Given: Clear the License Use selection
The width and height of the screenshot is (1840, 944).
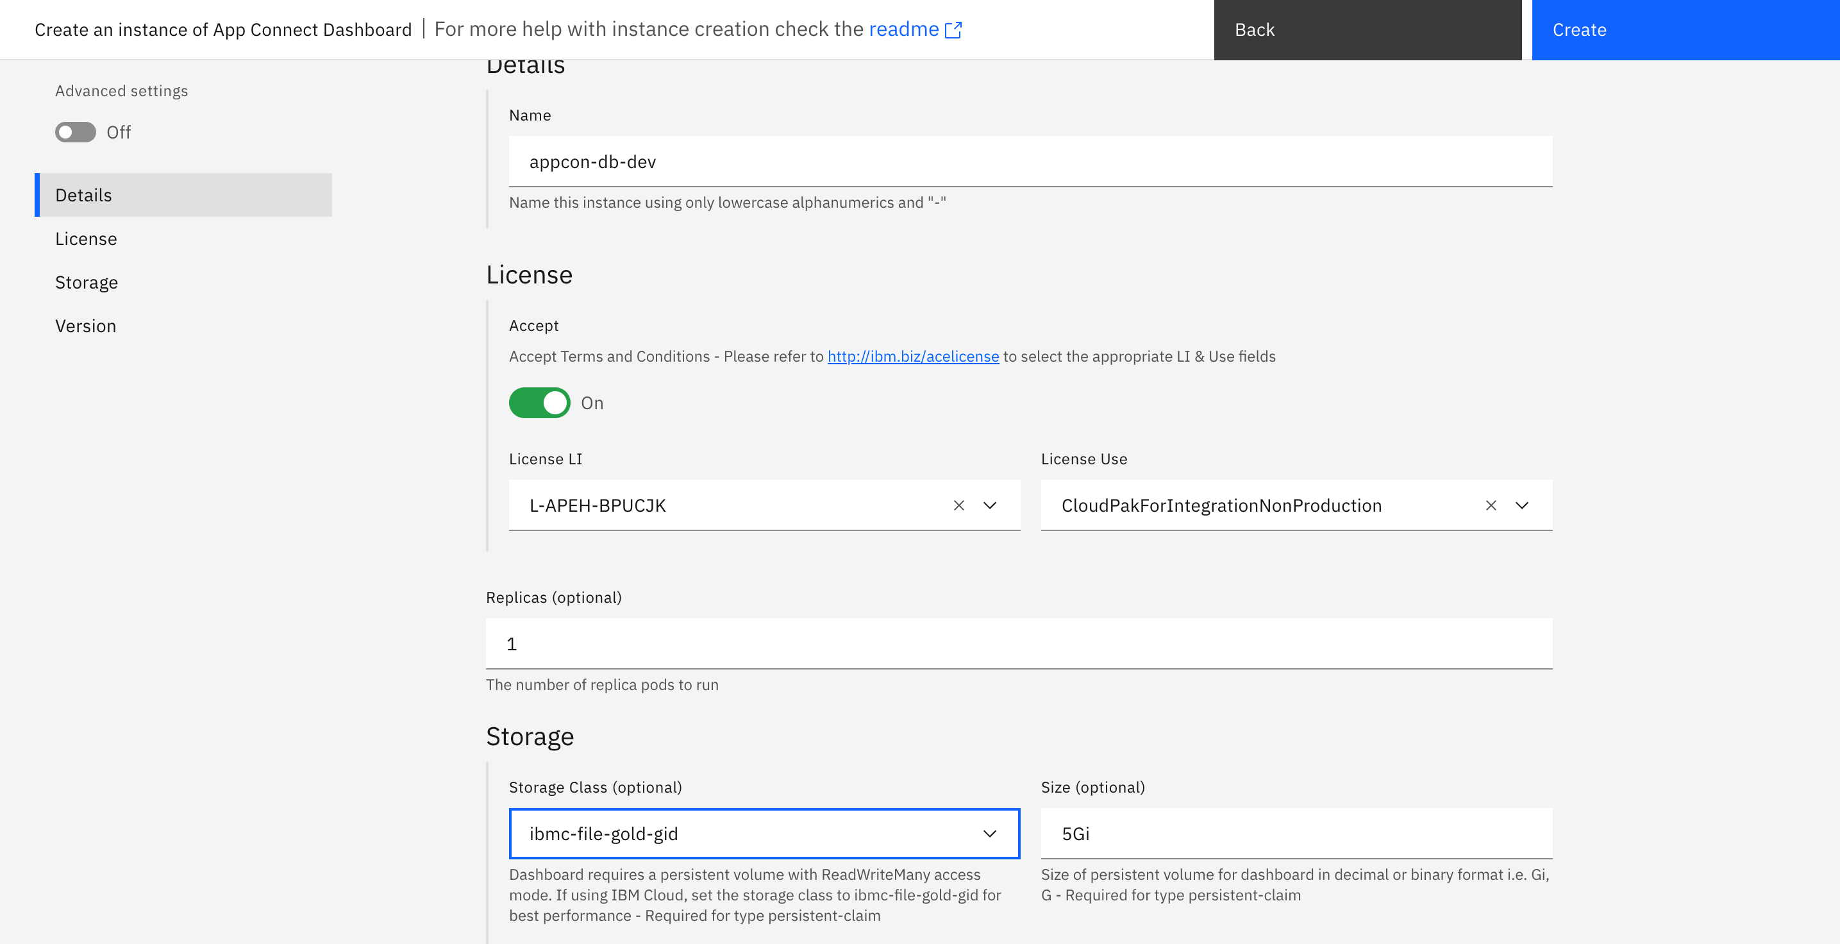Looking at the screenshot, I should coord(1491,505).
